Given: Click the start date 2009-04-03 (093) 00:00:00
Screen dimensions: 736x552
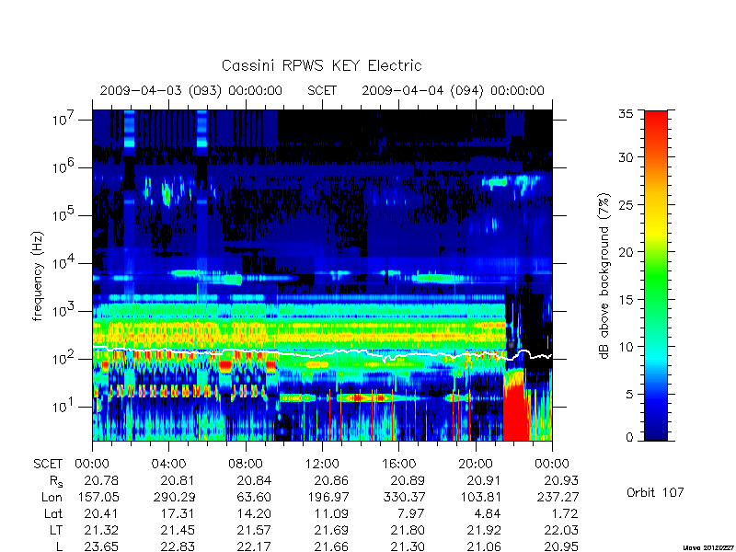Looking at the screenshot, I should point(191,90).
